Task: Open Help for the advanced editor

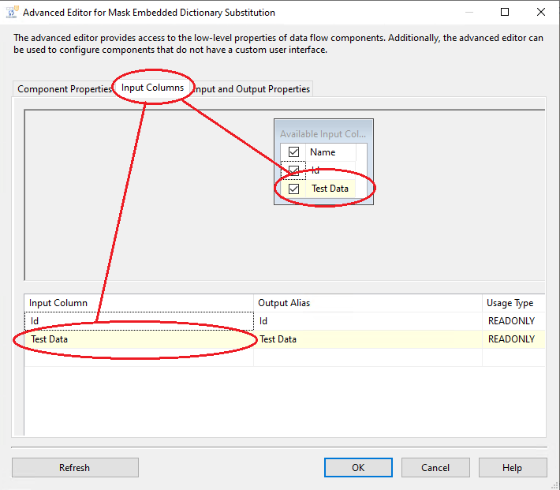Action: tap(512, 468)
